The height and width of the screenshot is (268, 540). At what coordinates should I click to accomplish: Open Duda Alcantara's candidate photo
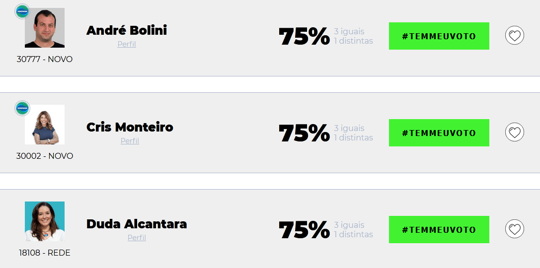click(45, 221)
